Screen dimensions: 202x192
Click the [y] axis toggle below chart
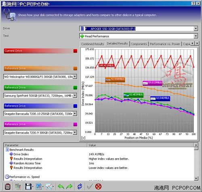[x=83, y=138]
